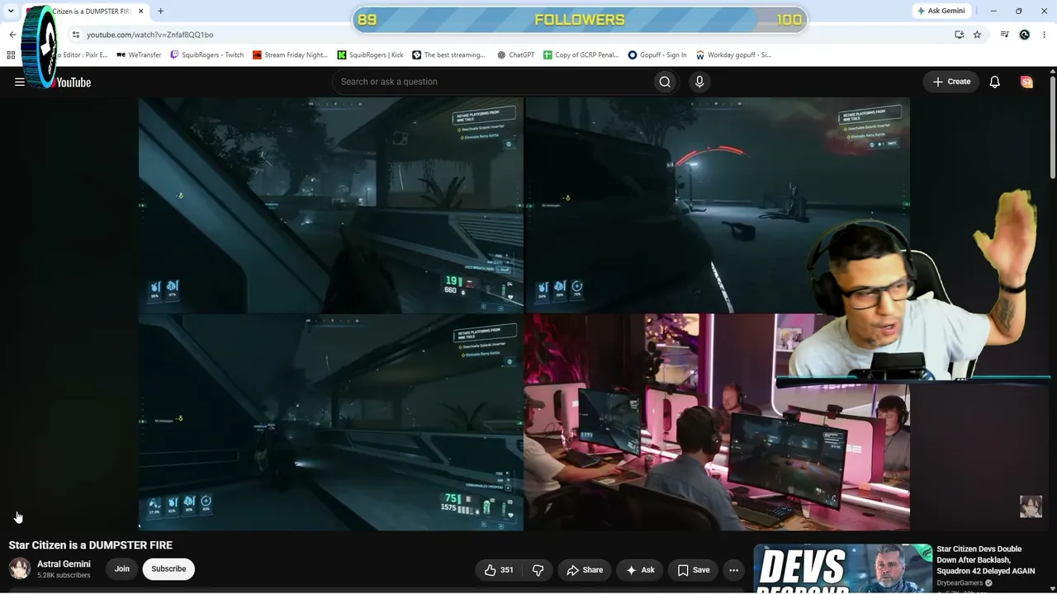Screen dimensions: 1057x594
Task: Open Star Citizen Devs Double Down video title
Action: tap(985, 559)
